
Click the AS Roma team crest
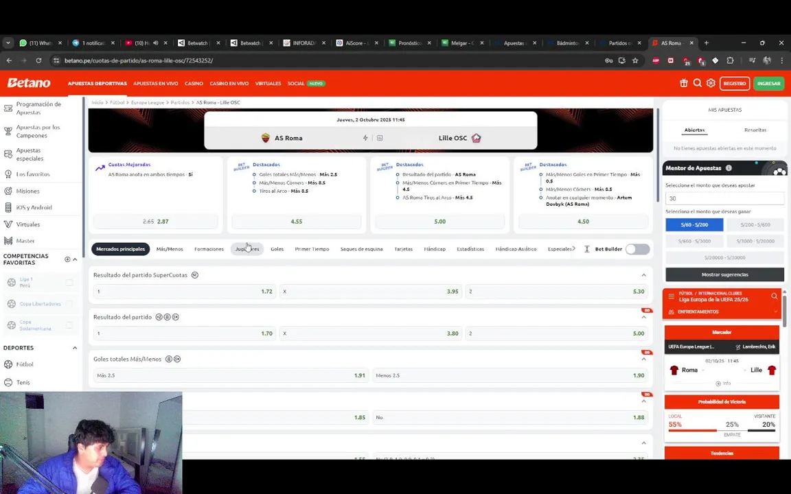(x=265, y=138)
